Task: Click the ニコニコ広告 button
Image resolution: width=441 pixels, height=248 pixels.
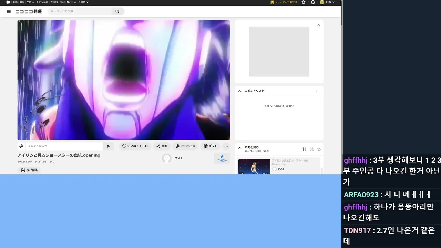Action: coord(185,146)
